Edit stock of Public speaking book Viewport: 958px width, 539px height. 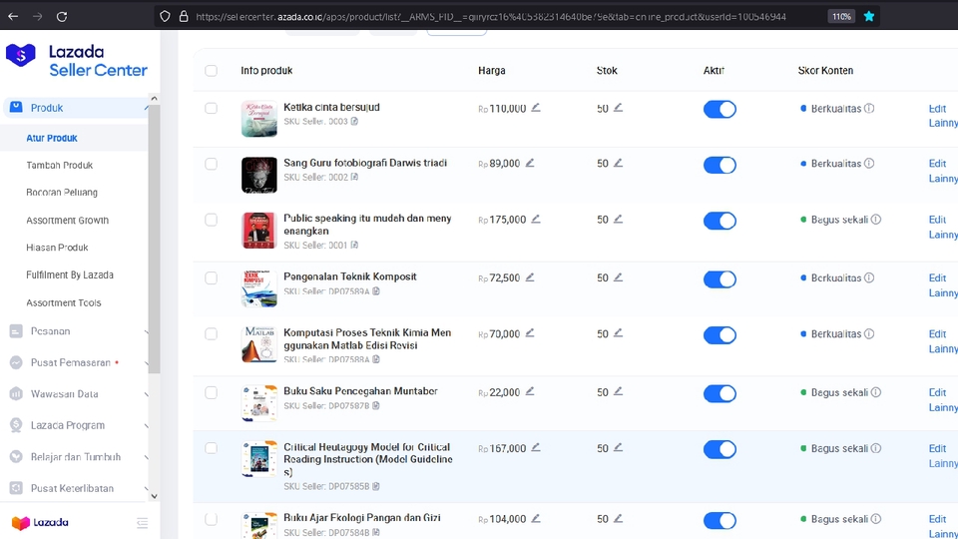click(x=619, y=219)
